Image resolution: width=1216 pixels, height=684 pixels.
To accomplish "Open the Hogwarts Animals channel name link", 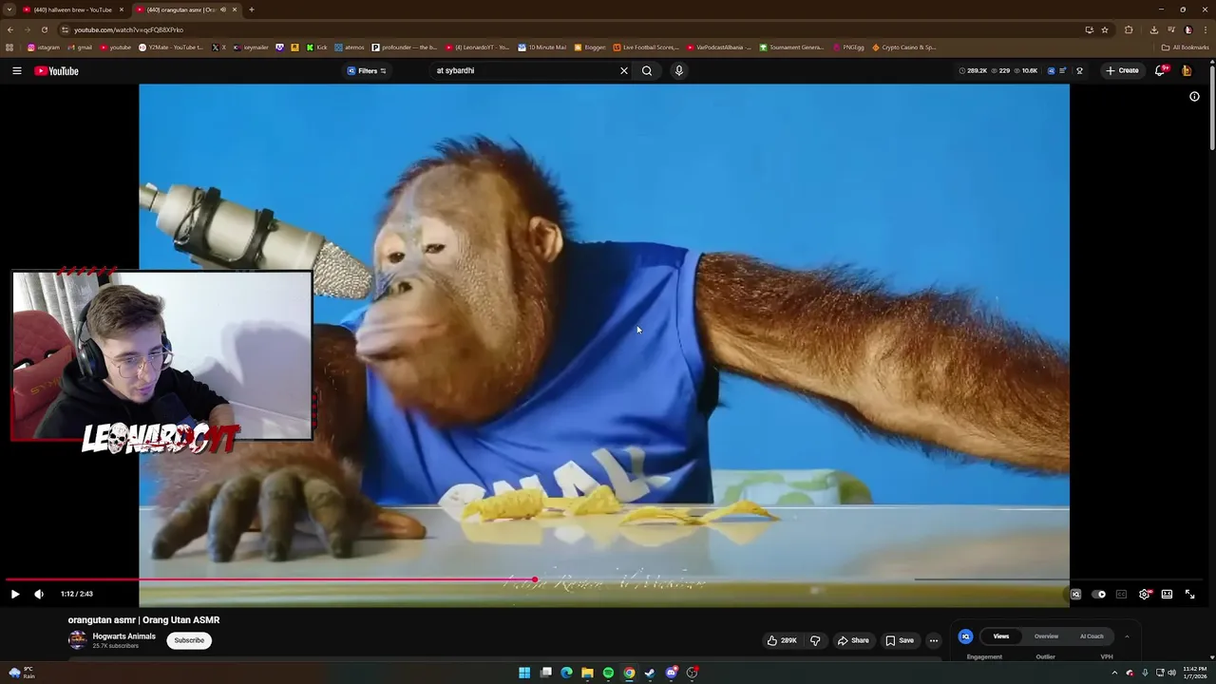I will pyautogui.click(x=123, y=636).
